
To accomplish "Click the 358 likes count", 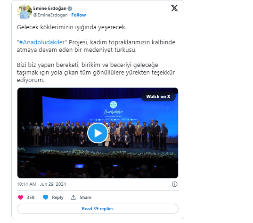I will [31, 198].
